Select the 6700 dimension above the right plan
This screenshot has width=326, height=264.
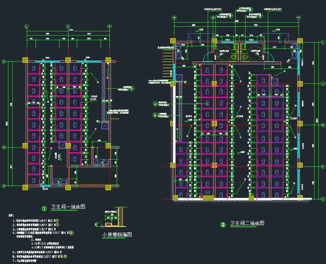[256, 25]
